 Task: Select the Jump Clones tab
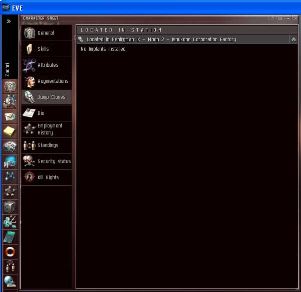47,97
